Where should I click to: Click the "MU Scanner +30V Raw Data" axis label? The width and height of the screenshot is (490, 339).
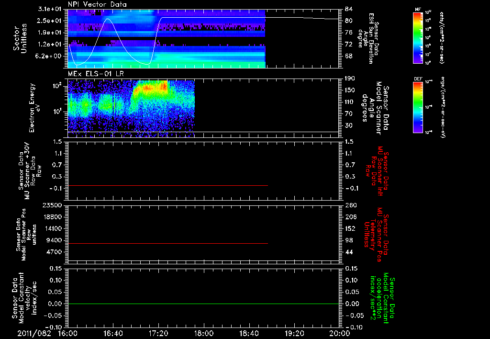tap(30, 171)
